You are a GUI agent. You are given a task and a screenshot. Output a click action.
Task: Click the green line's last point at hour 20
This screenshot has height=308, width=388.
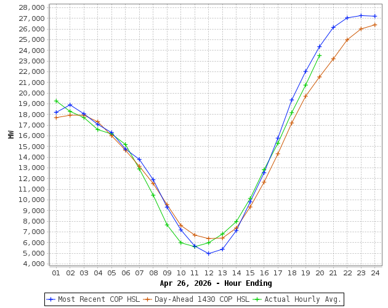(x=319, y=55)
